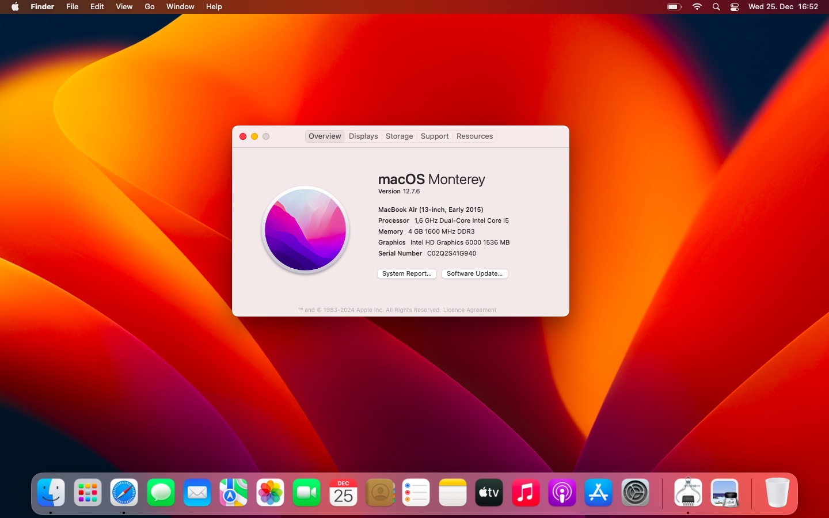Viewport: 829px width, 518px height.
Task: Open the Go menu
Action: [x=150, y=7]
